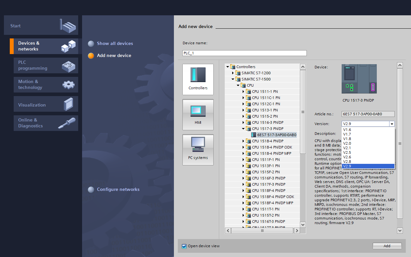Select CPU 1512C-1 PN in the tree
The width and height of the screenshot is (411, 257).
266,104
